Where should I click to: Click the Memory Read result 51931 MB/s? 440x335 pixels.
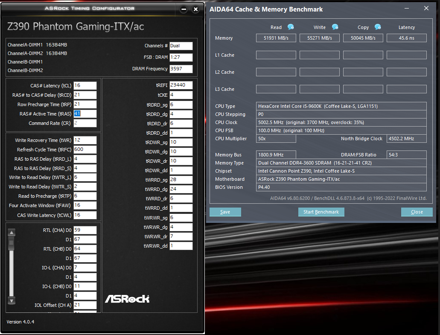(276, 38)
